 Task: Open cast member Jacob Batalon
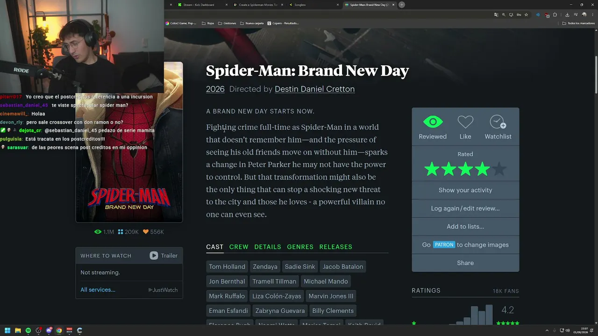click(x=343, y=266)
